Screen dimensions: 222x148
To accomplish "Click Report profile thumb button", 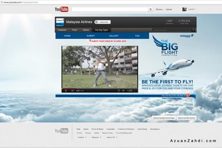I will pyautogui.click(x=186, y=118).
